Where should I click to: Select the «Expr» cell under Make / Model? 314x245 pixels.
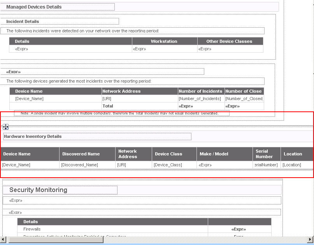point(225,165)
